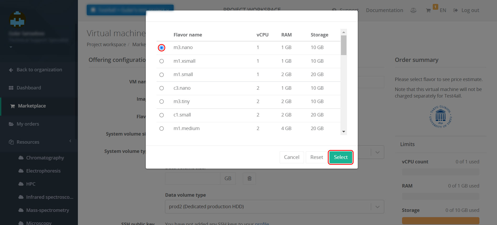497x225 pixels.
Task: Delete data volume with trash icon
Action: click(249, 178)
